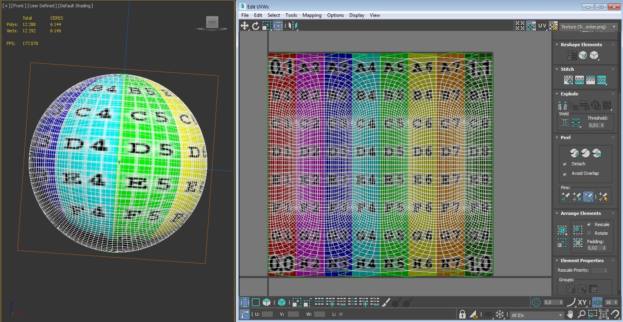The height and width of the screenshot is (322, 623).
Task: Click the Zoom magnifier tool
Action: point(581,314)
